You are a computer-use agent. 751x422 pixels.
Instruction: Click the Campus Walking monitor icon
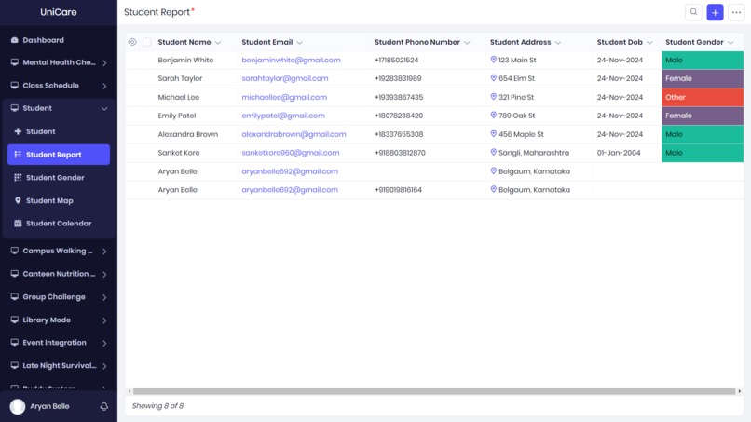click(x=14, y=251)
